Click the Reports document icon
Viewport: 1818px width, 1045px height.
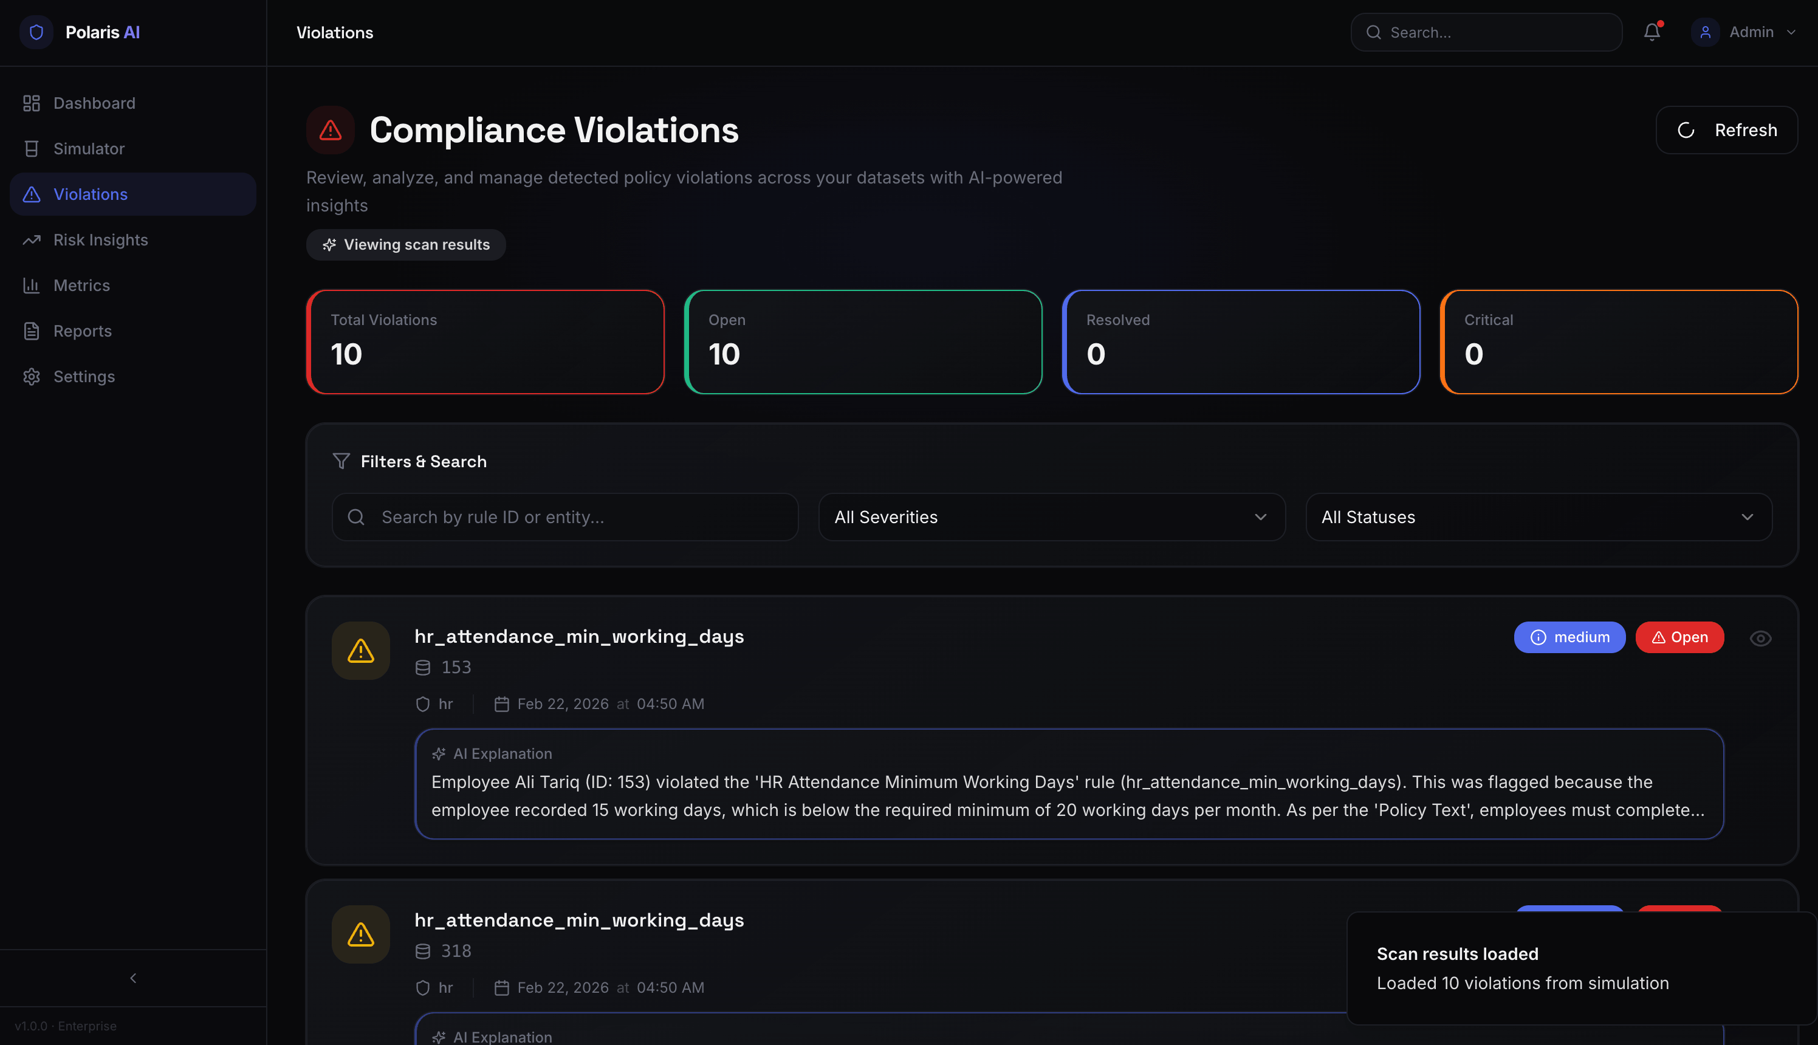pos(32,331)
